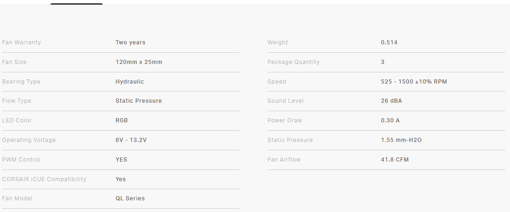The width and height of the screenshot is (510, 212).
Task: Select the 41.8 CFM airflow value
Action: [x=395, y=160]
